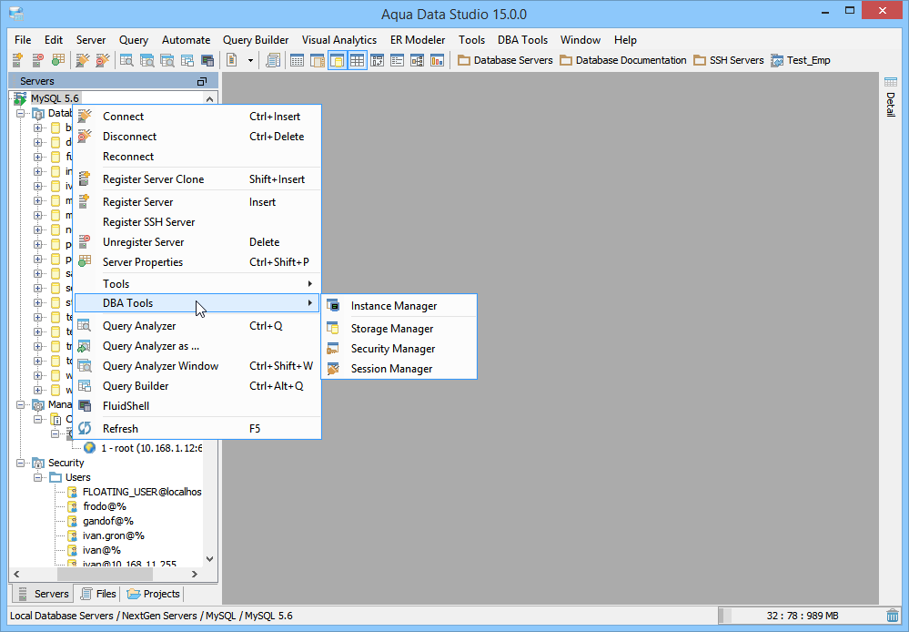Toggle the highlighted grid view toolbar button
909x632 pixels.
(357, 60)
